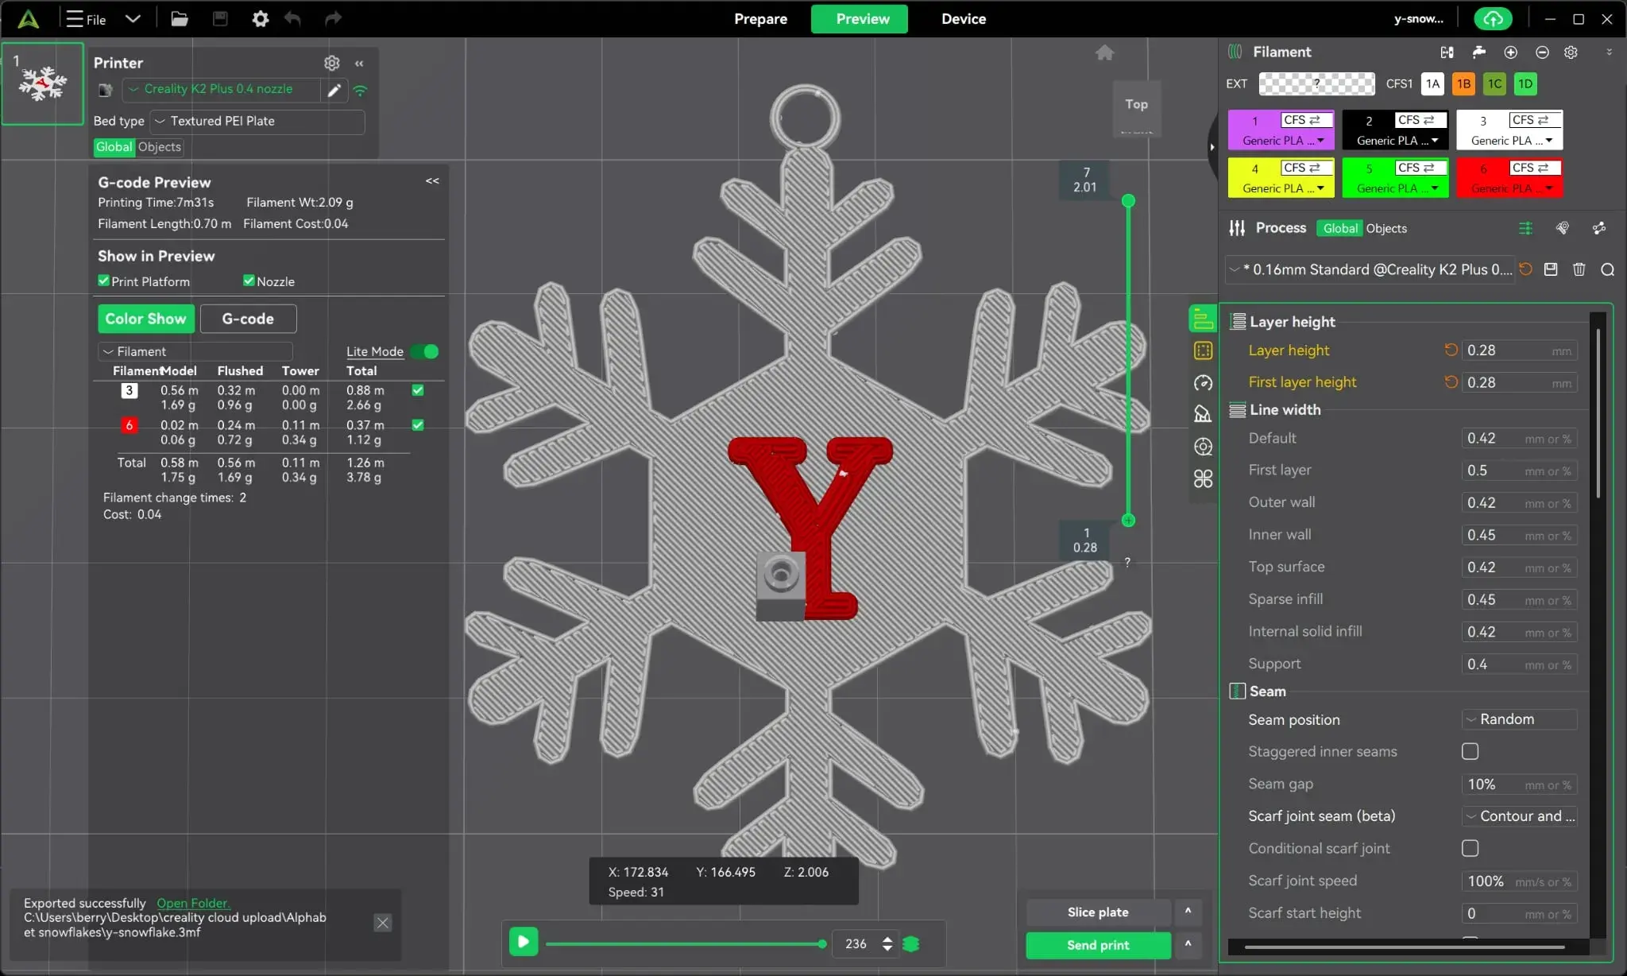Toggle the Lite Mode switch

(426, 351)
